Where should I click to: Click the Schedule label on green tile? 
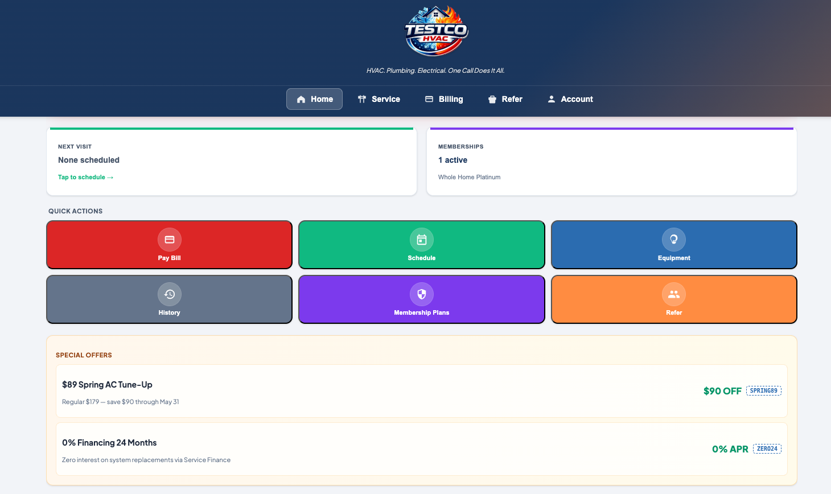tap(422, 258)
